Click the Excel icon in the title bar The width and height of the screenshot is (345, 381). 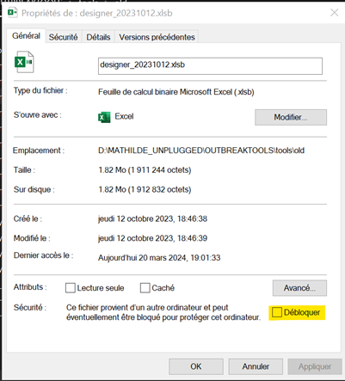tap(12, 13)
